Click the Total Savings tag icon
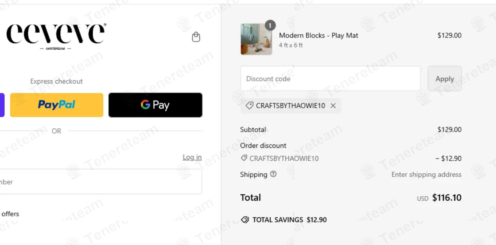This screenshot has width=496, height=245. pos(245,220)
